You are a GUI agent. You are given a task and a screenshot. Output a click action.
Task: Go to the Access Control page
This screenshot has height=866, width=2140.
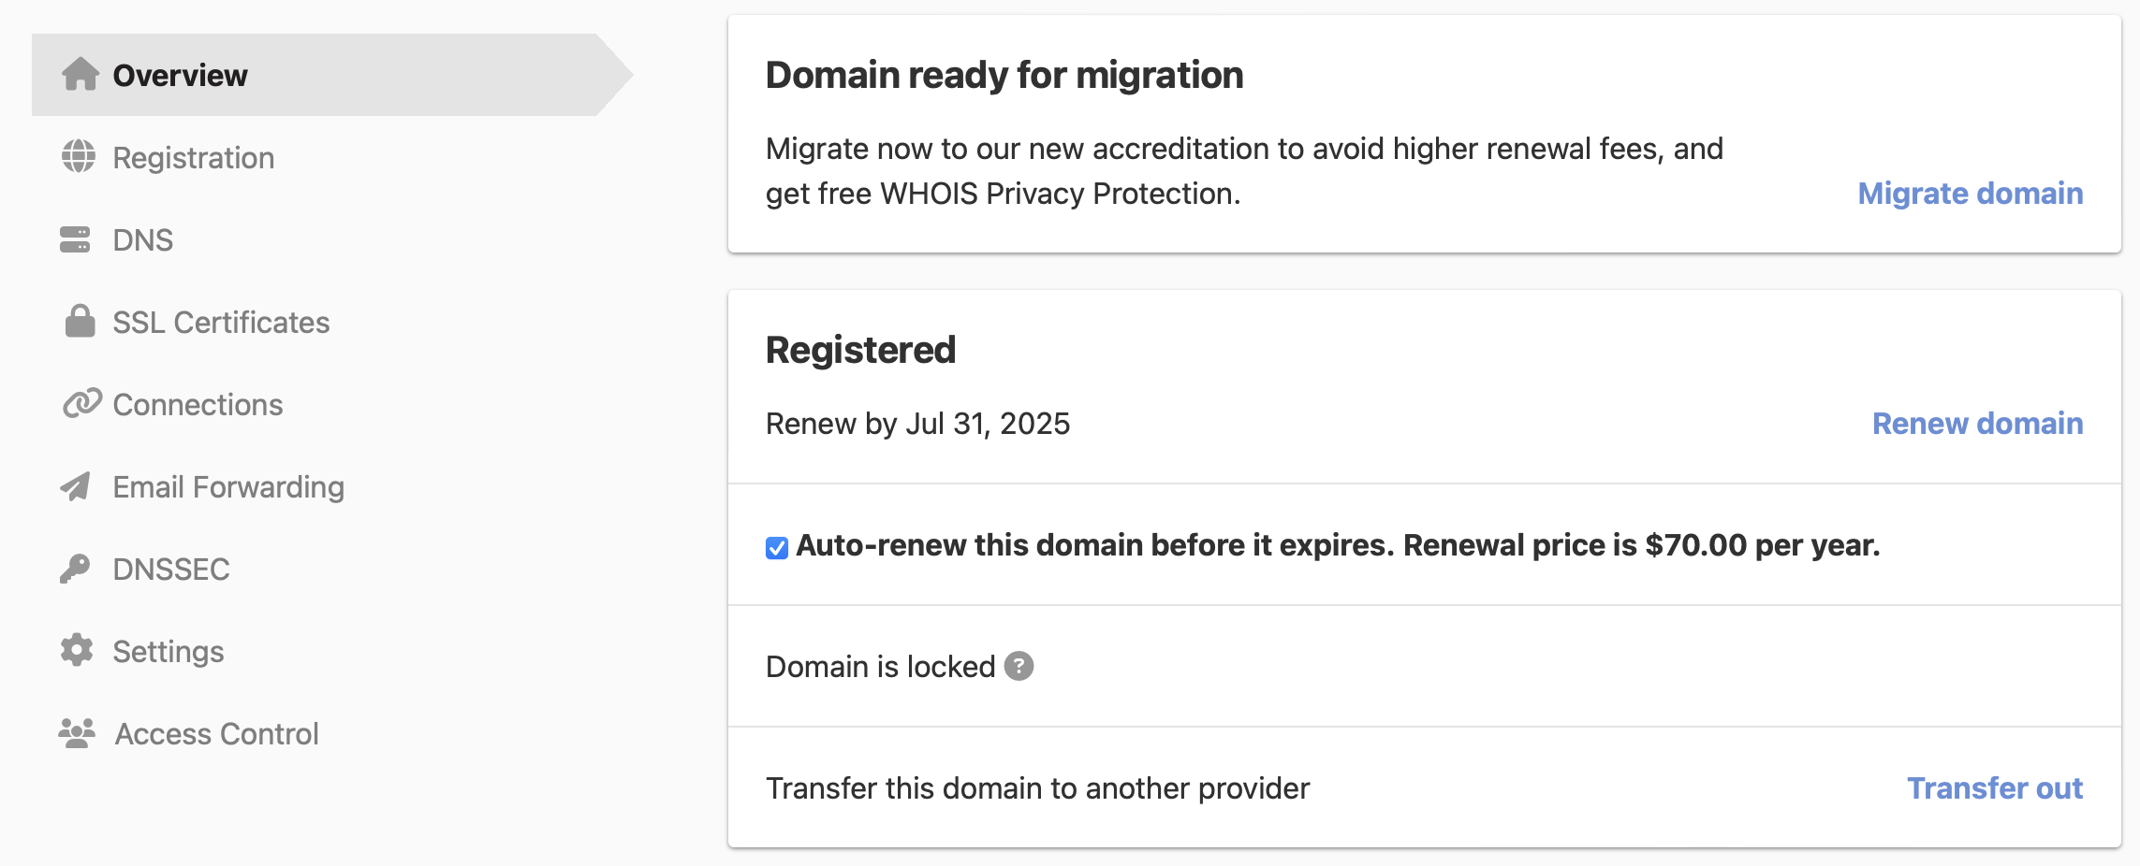click(216, 733)
